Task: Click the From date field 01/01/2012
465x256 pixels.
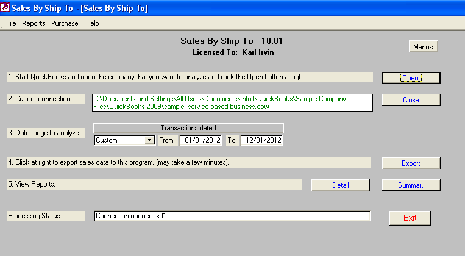Action: 201,140
